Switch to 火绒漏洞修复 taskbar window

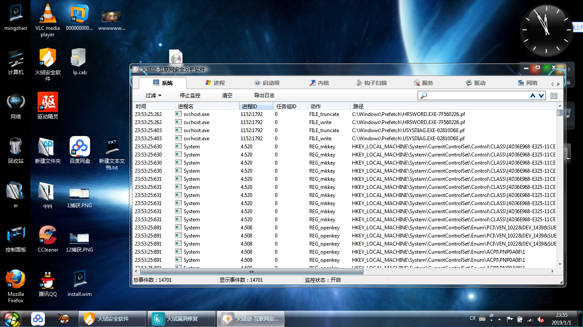[181, 318]
